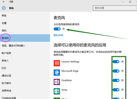Image resolution: width=137 pixels, height=99 pixels.
Task: Select 联系人 in the sidebar
Action: [x=25, y=60]
